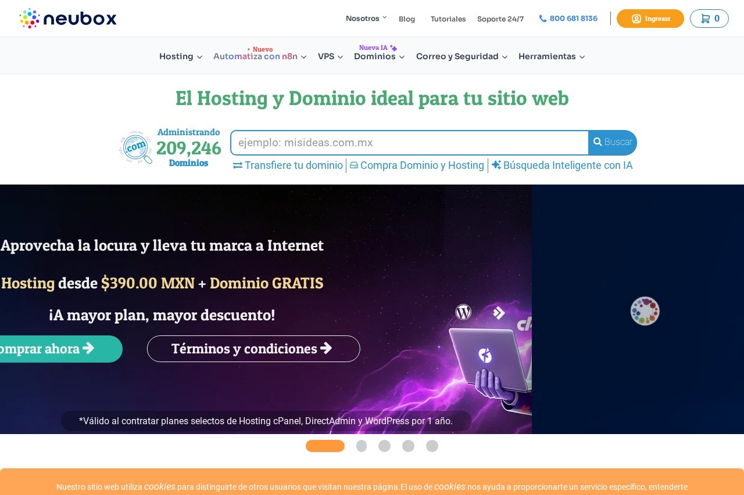Image resolution: width=744 pixels, height=495 pixels.
Task: Go to Soporte 24/7 page
Action: [500, 19]
